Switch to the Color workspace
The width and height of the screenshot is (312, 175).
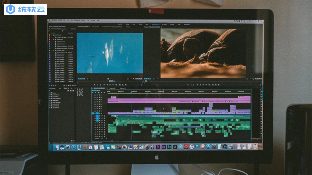point(134,24)
